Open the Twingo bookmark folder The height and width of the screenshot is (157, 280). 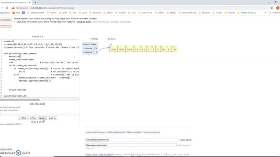click(x=217, y=13)
